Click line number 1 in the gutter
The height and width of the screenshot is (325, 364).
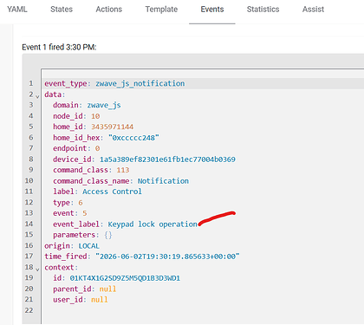point(31,83)
